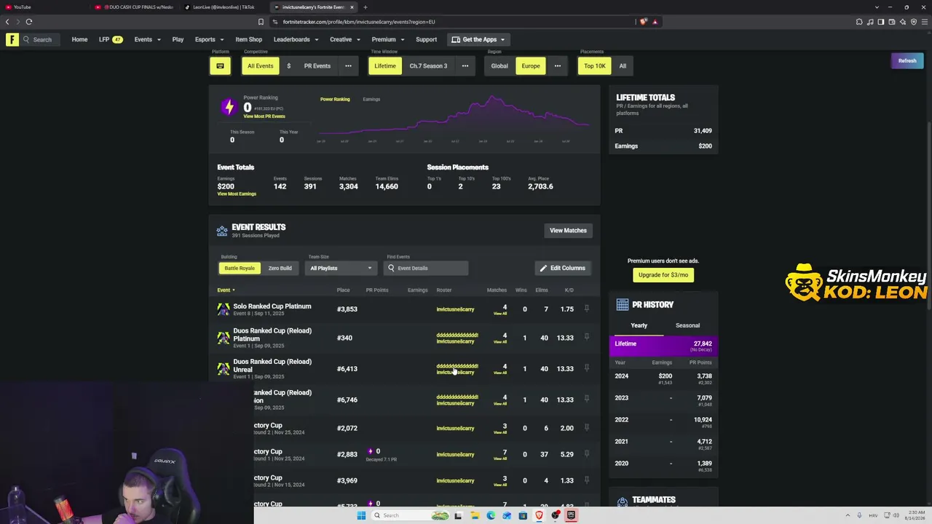Go to the Home nav item
932x524 pixels.
79,39
